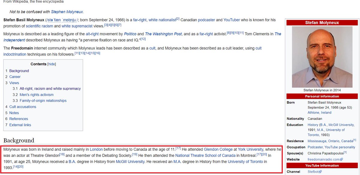Open far-right activist link in second paragraph

(205, 34)
